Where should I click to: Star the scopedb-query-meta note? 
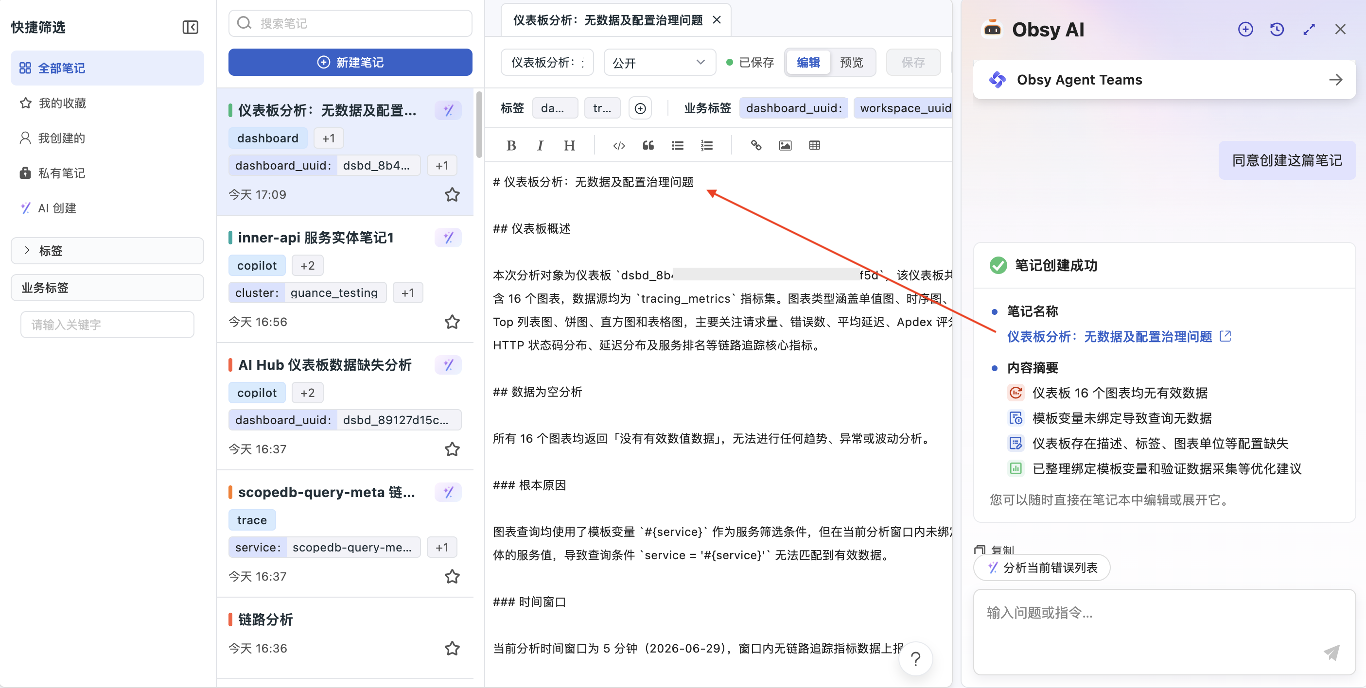click(x=452, y=576)
